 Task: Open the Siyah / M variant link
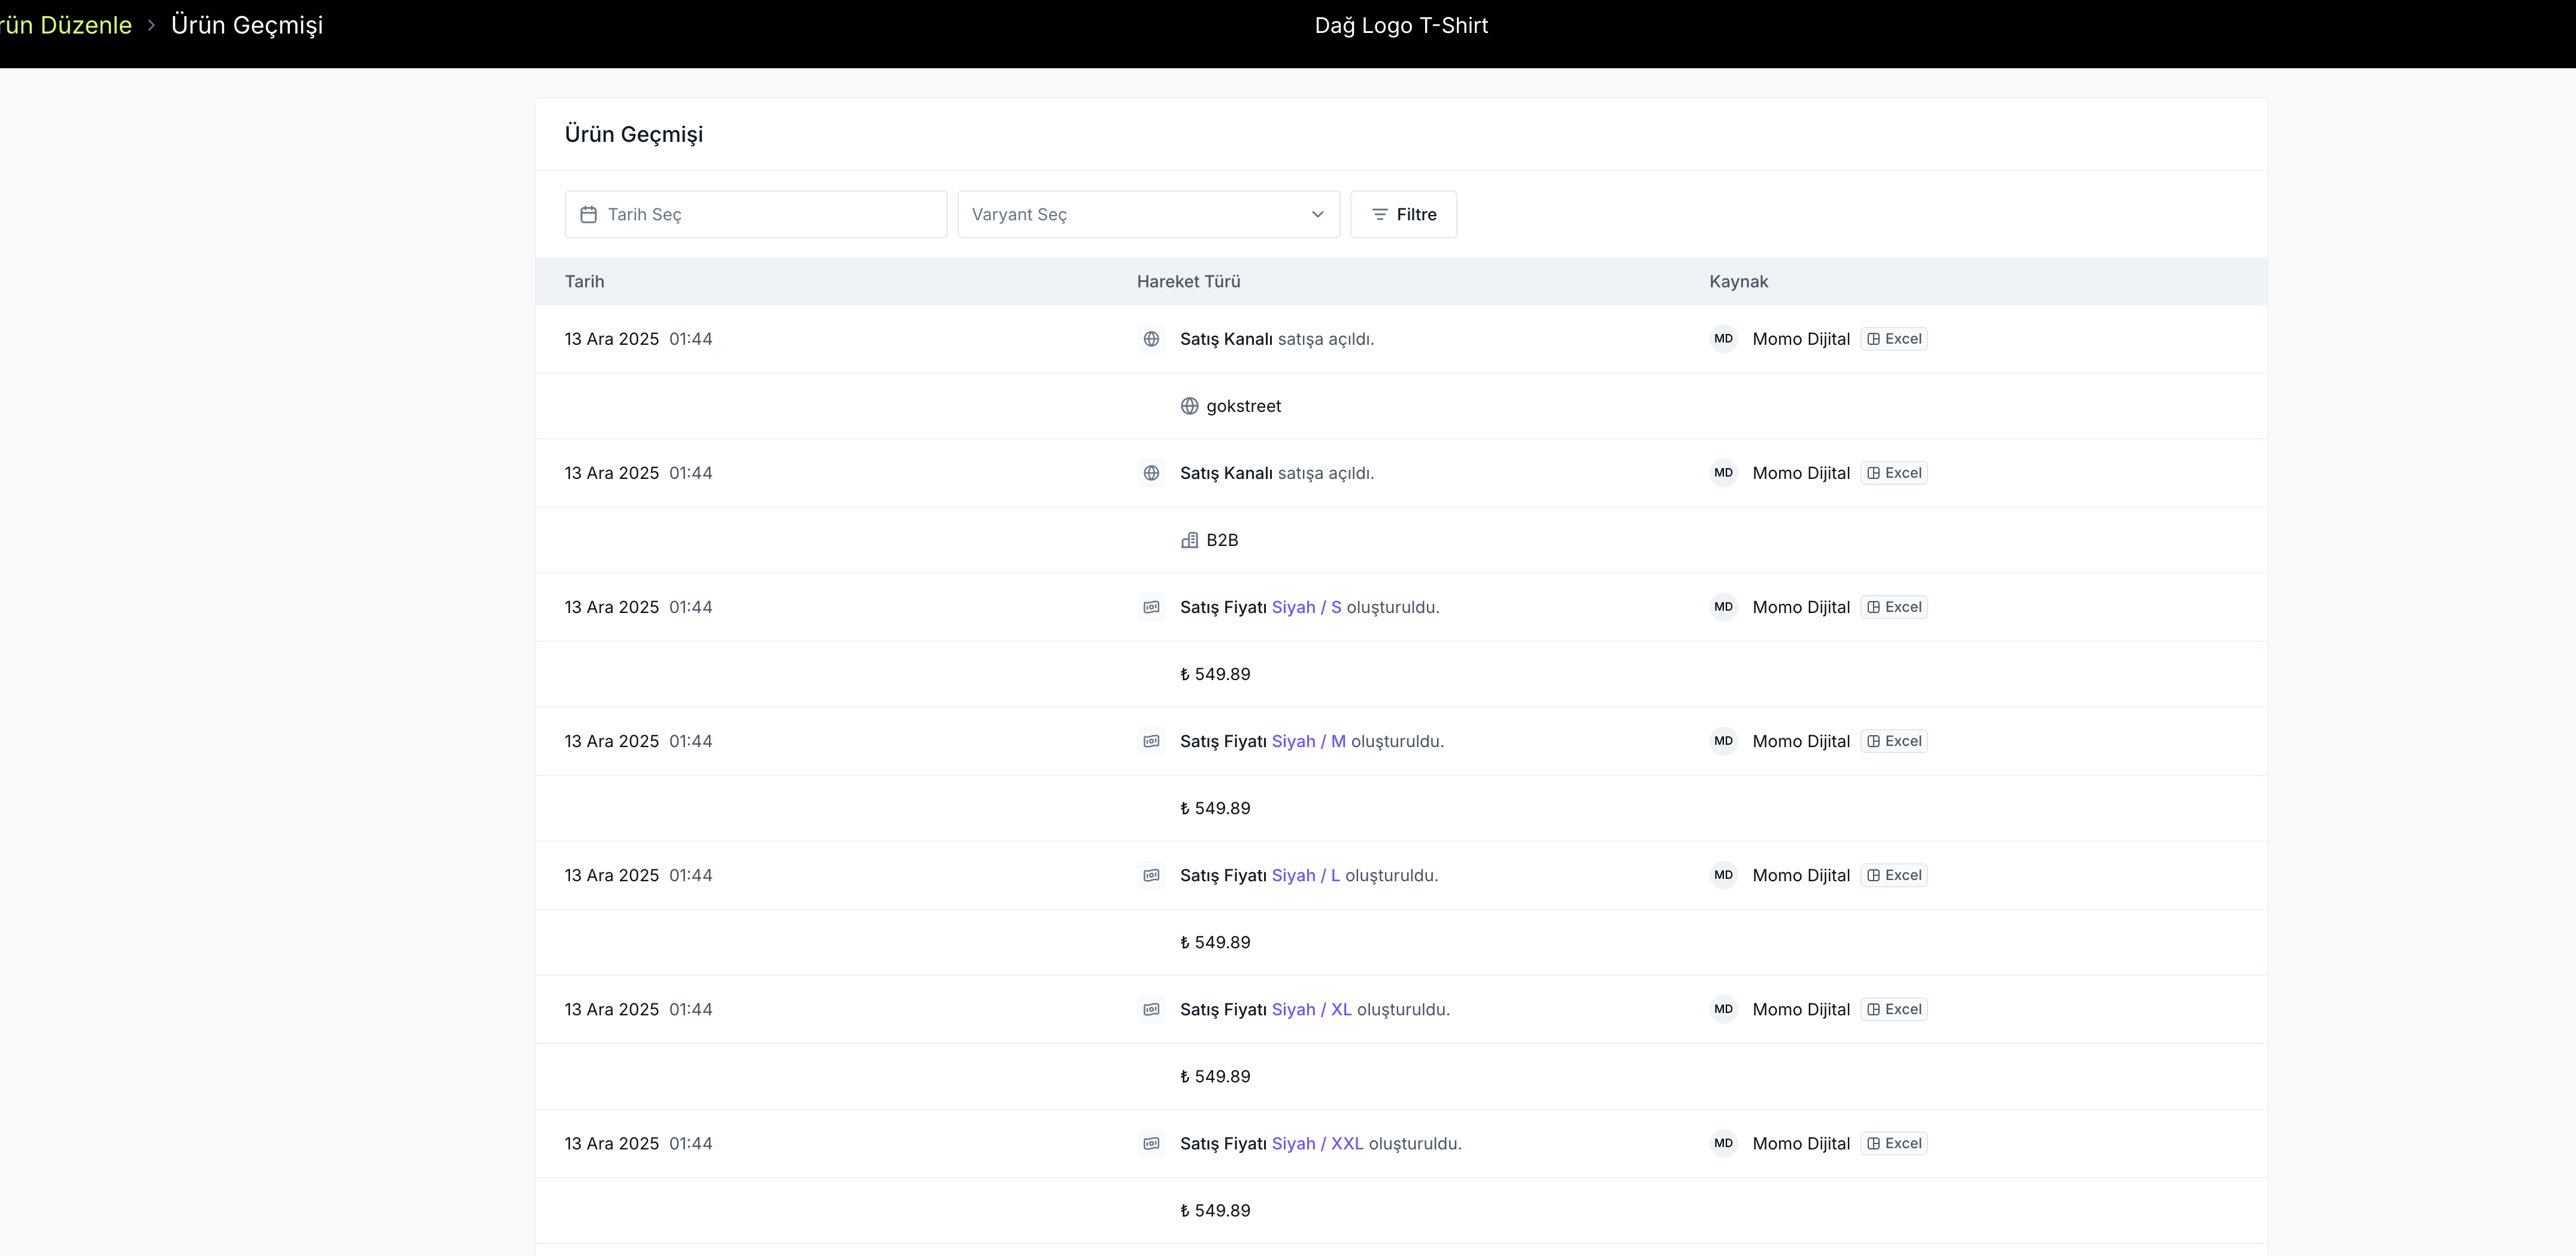click(1308, 741)
